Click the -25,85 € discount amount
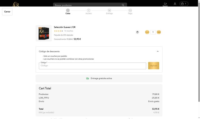This screenshot has width=200, height=119. pos(155,98)
